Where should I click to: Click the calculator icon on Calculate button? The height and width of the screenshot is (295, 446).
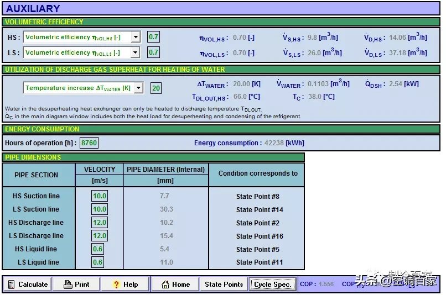click(x=12, y=284)
